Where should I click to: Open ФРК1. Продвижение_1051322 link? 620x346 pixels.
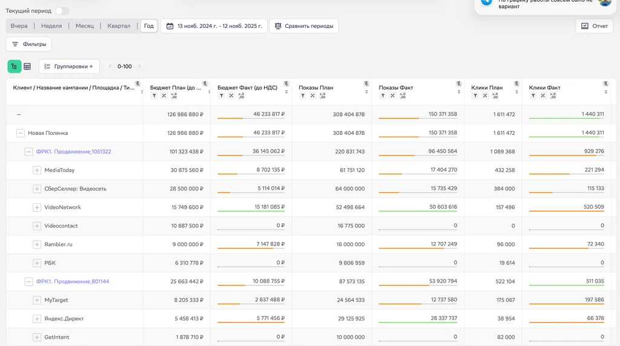73,152
